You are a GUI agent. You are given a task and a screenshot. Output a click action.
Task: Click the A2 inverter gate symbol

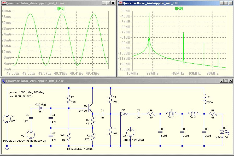[x=123, y=114]
